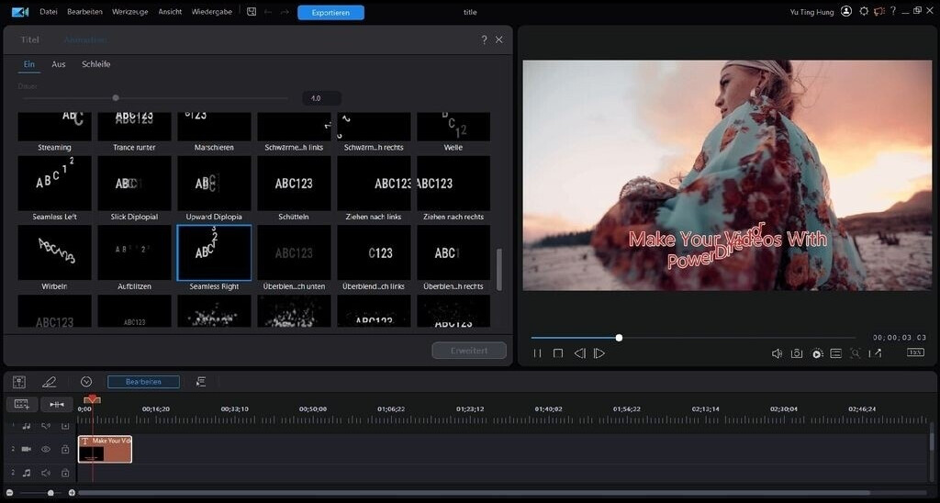Click the add track button in timeline

pos(21,405)
